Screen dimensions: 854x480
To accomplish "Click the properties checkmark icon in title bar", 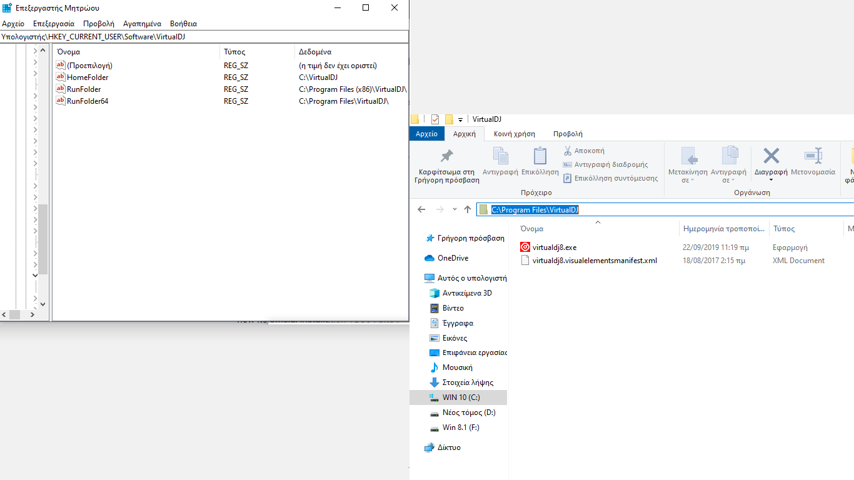I will click(x=435, y=119).
